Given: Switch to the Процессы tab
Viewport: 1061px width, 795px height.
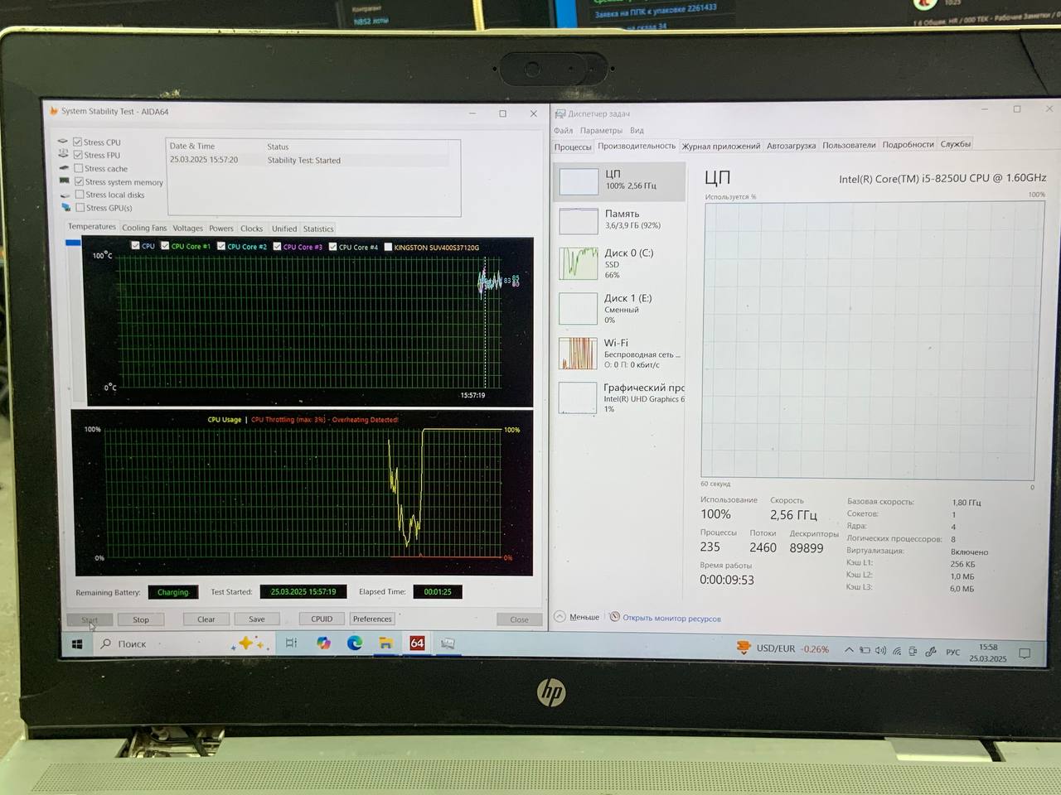Looking at the screenshot, I should point(573,147).
